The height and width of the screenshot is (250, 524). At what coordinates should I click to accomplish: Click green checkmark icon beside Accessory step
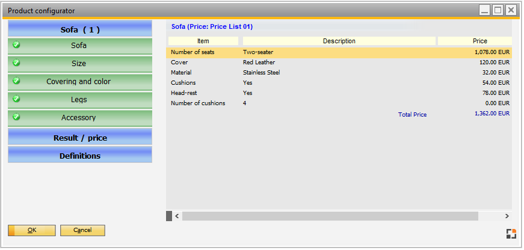pos(16,117)
